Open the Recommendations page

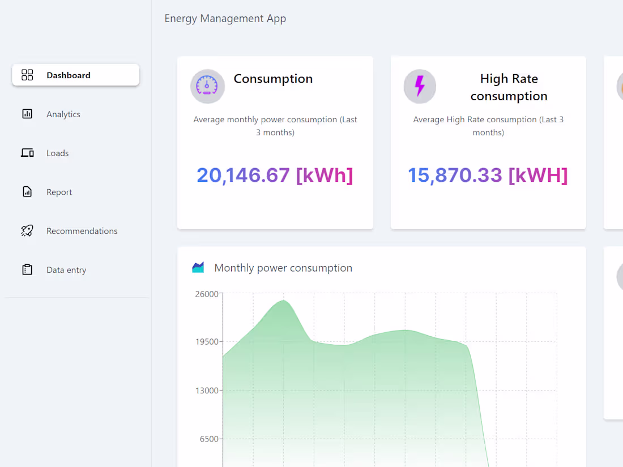(82, 230)
